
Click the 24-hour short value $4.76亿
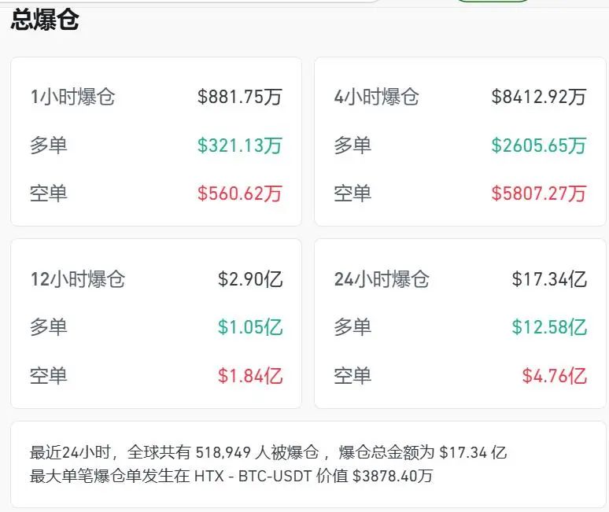[x=554, y=376]
